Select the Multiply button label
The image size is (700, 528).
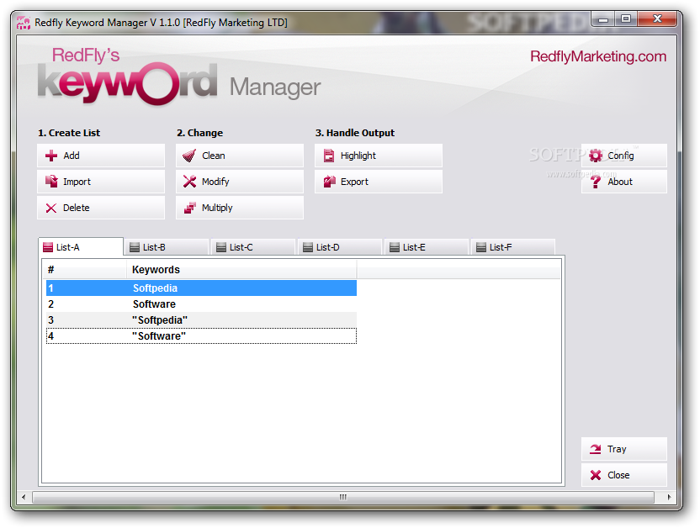pos(217,208)
